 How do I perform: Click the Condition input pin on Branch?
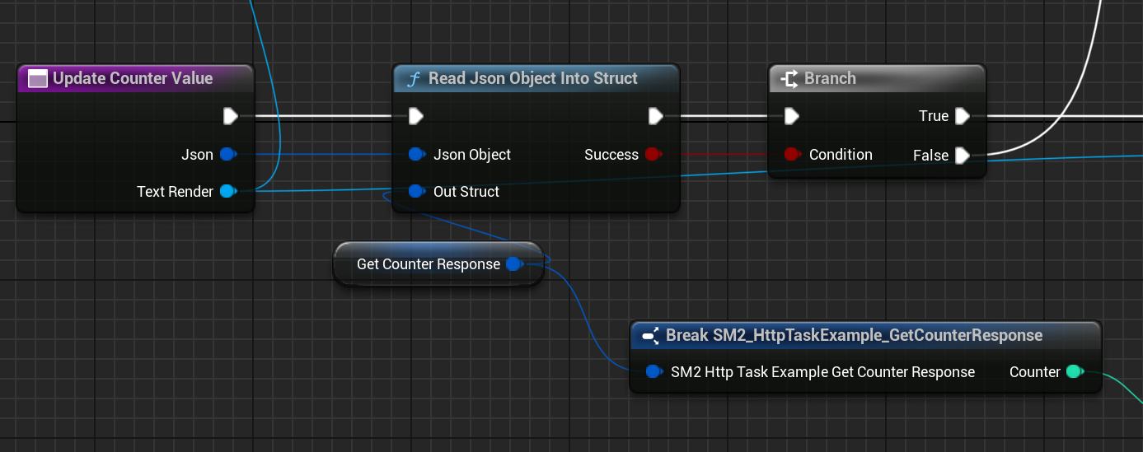(x=792, y=154)
